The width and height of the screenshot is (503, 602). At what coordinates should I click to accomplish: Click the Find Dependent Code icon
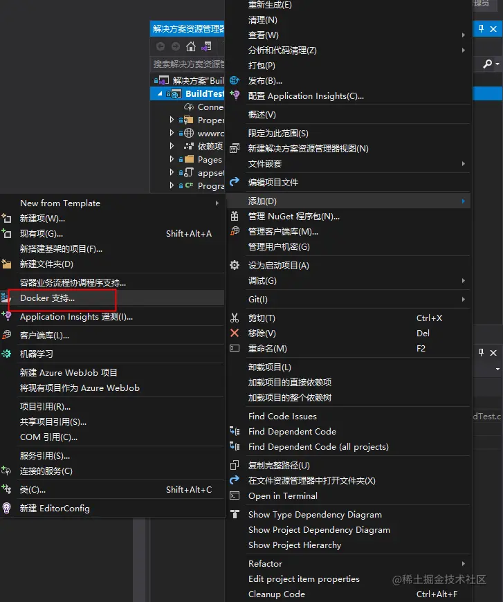[235, 431]
